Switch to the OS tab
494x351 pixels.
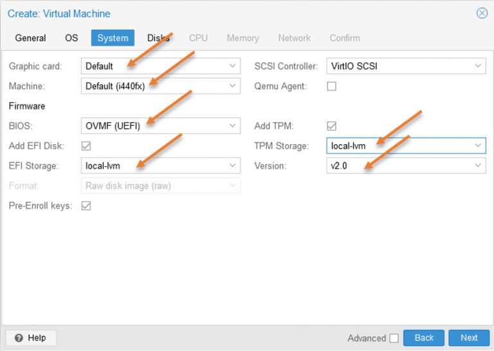click(x=71, y=38)
